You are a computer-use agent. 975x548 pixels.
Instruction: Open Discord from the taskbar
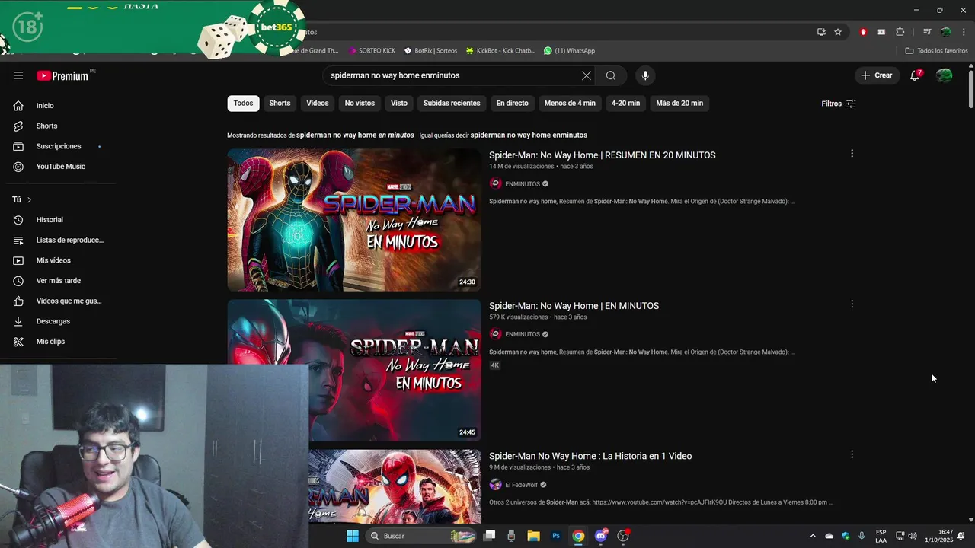pos(601,536)
